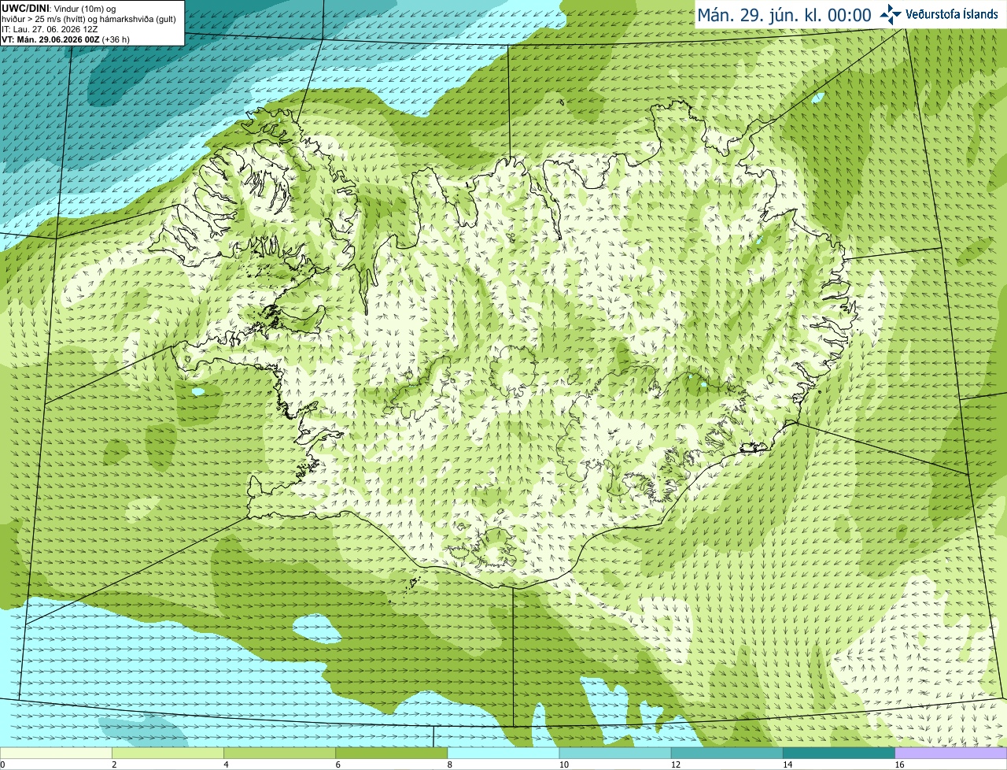Click the oval cyan patch southwest of Iceland
1007x770 pixels.
(316, 628)
